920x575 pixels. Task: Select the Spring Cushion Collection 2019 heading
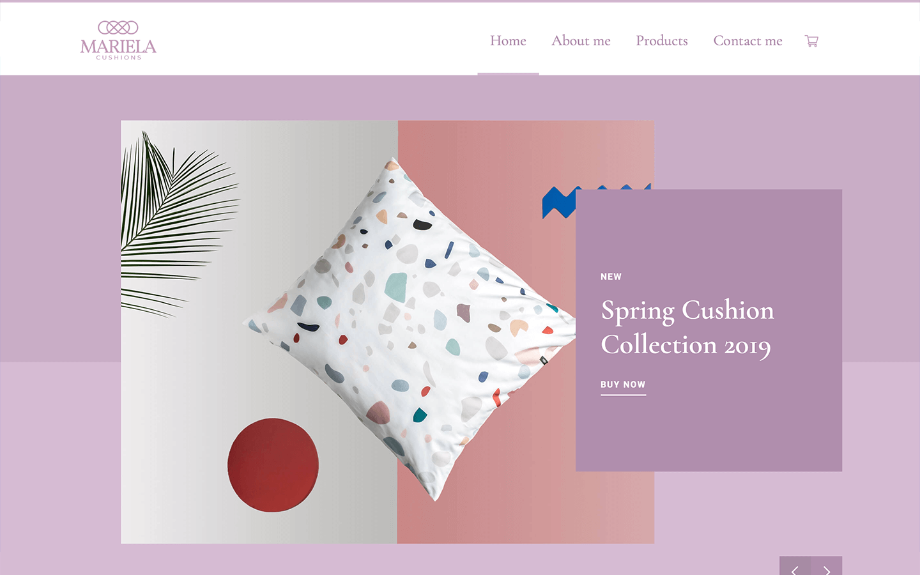(687, 328)
